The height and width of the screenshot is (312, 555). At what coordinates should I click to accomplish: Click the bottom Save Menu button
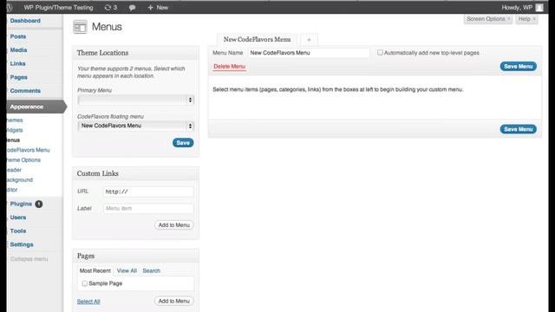click(x=519, y=129)
